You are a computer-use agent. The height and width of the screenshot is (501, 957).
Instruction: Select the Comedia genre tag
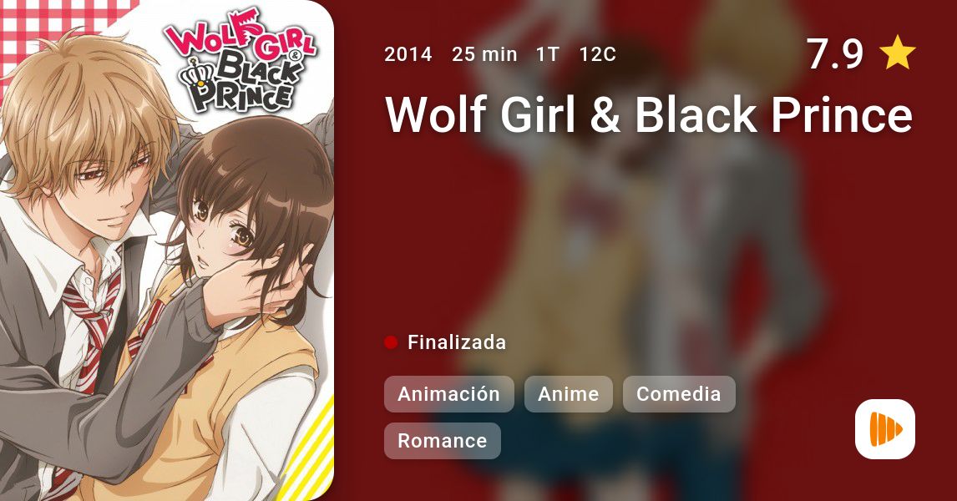[679, 394]
